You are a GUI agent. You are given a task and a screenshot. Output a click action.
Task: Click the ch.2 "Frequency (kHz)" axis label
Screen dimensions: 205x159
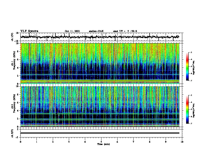(x=14, y=103)
